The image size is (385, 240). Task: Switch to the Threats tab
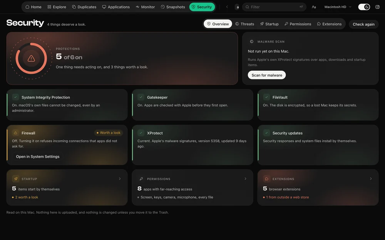(244, 24)
